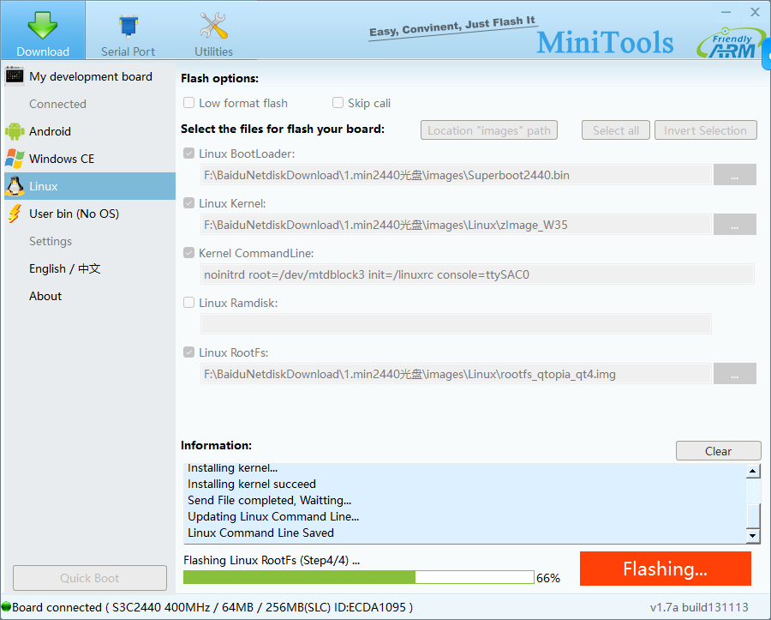Toggle Linux Ramdisk checkbox
This screenshot has width=771, height=620.
coord(188,302)
